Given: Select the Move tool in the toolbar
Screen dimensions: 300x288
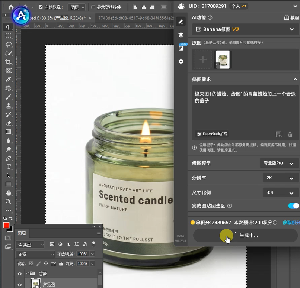Looking at the screenshot, I should pyautogui.click(x=9, y=27).
